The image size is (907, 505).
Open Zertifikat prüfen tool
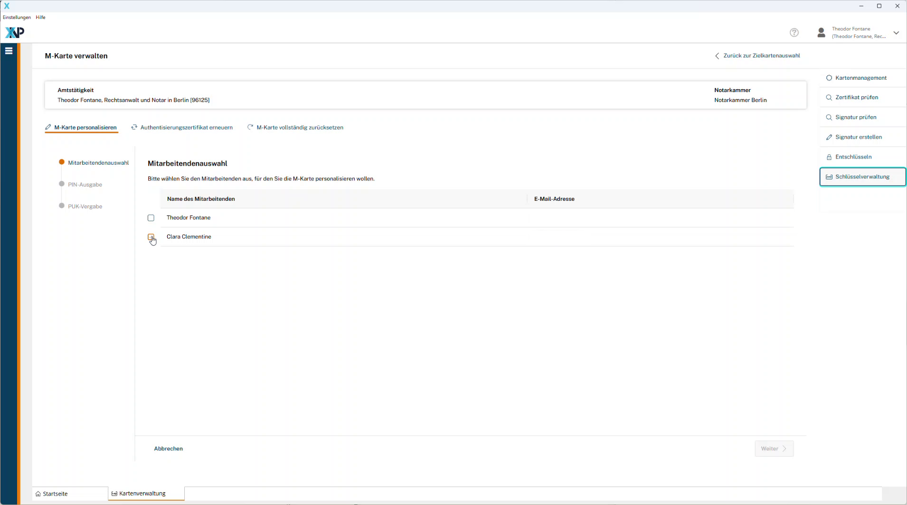pyautogui.click(x=856, y=97)
